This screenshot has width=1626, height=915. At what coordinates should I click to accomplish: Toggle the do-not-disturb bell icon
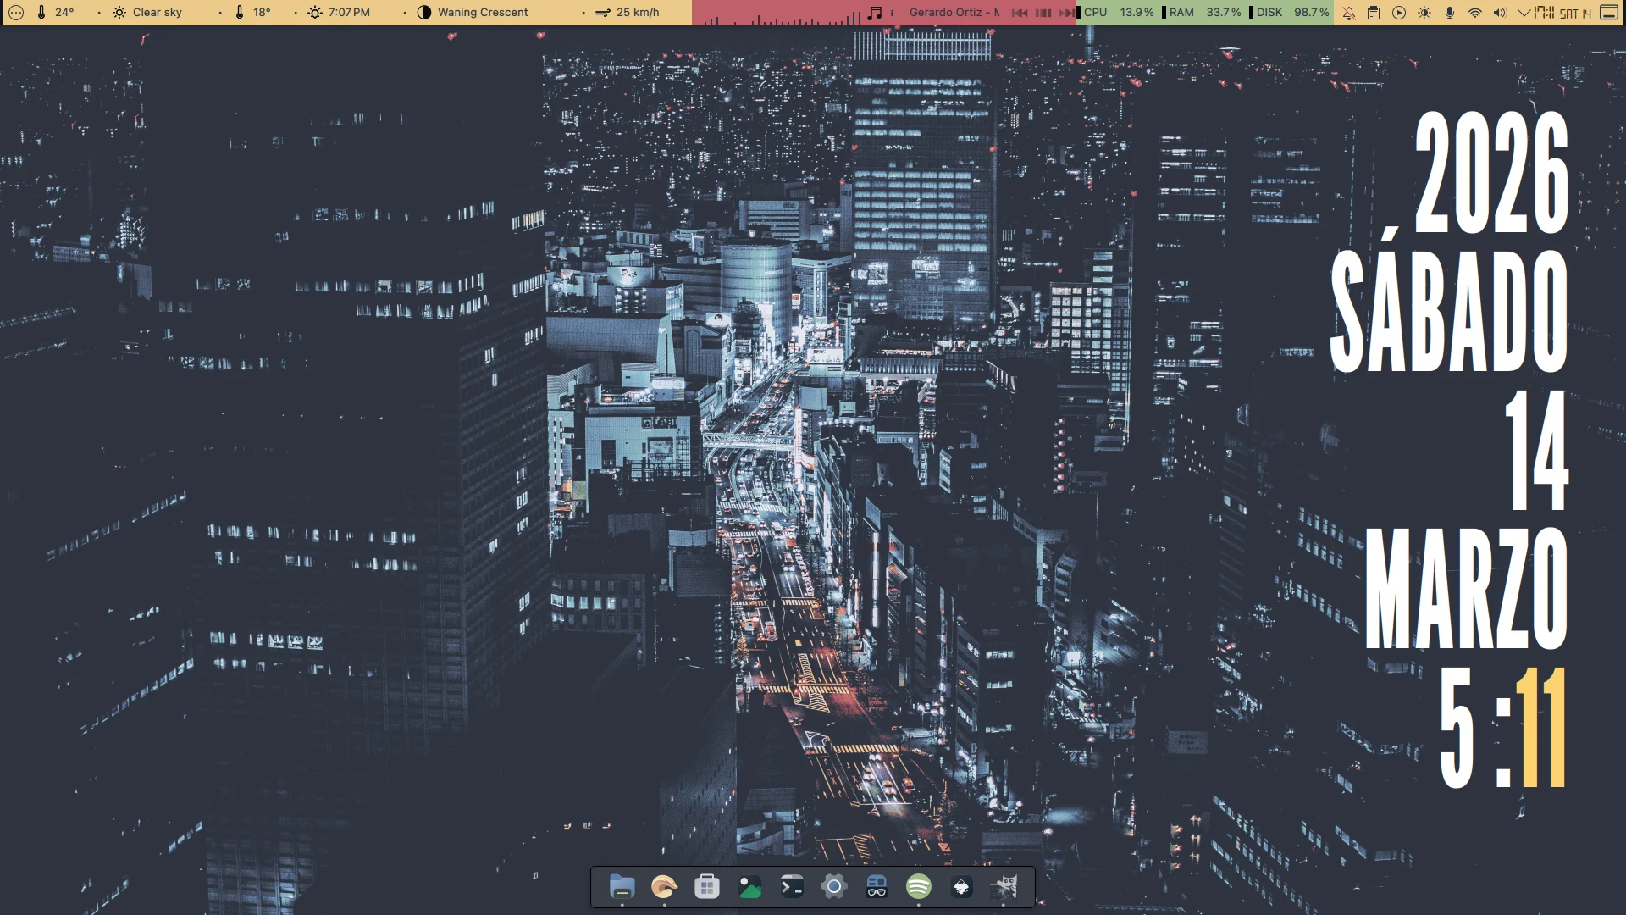click(x=1348, y=13)
